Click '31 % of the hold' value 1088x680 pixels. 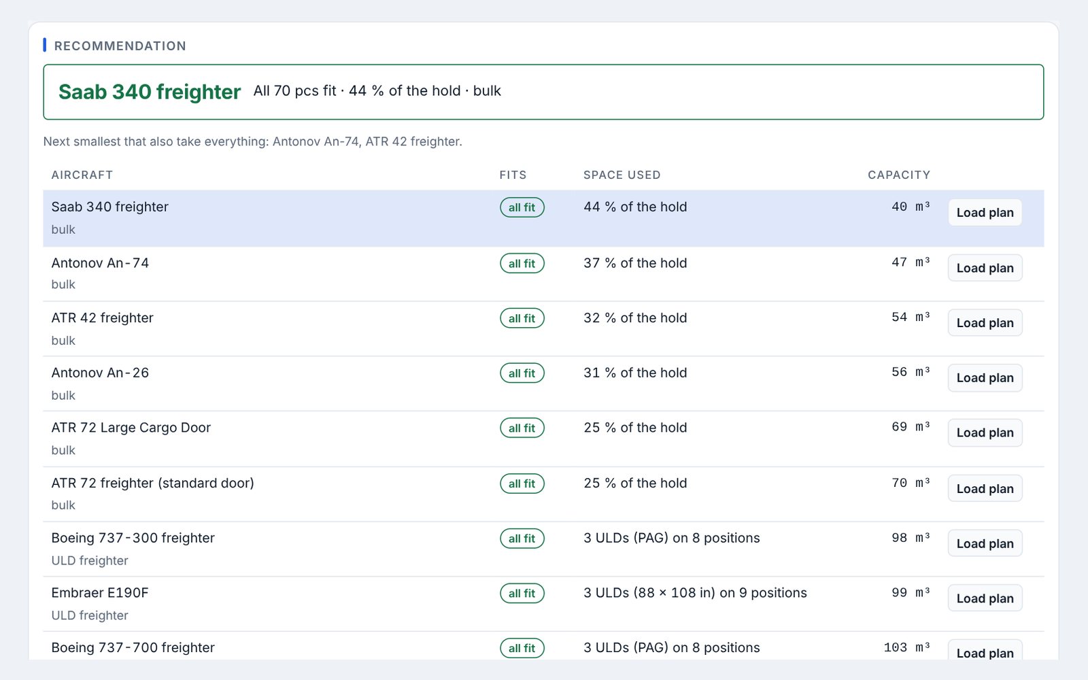[635, 373]
